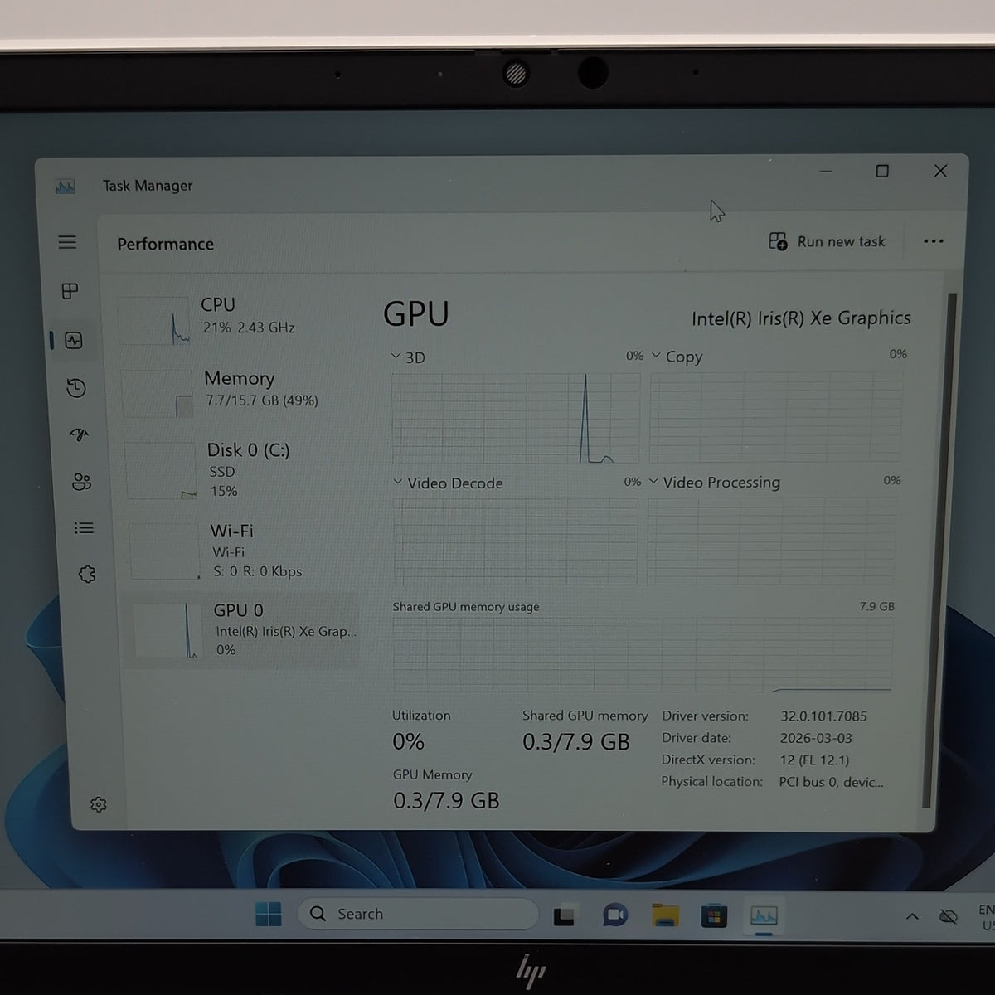Click the Task Manager taskbar icon
This screenshot has width=995, height=995.
(764, 915)
